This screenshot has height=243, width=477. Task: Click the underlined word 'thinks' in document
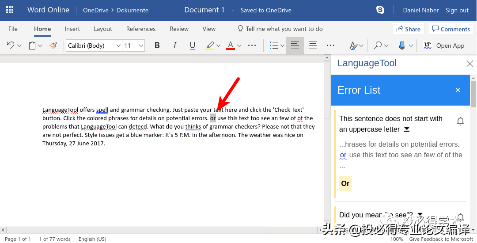click(193, 126)
